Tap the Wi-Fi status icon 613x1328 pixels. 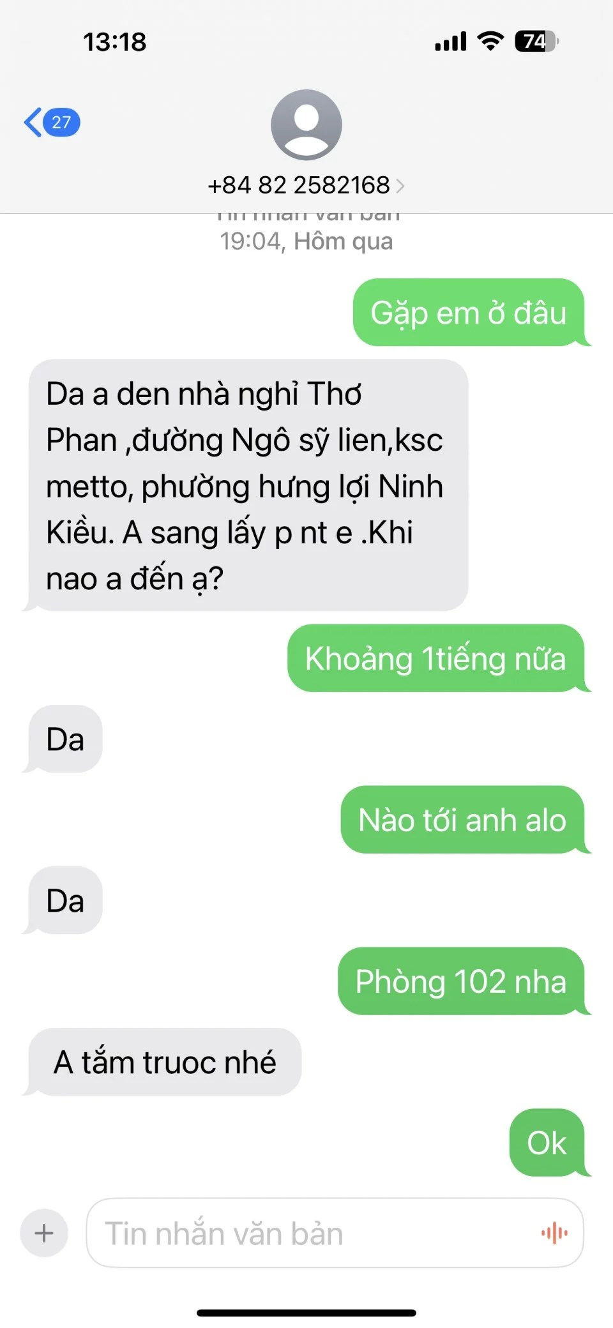coord(490,41)
